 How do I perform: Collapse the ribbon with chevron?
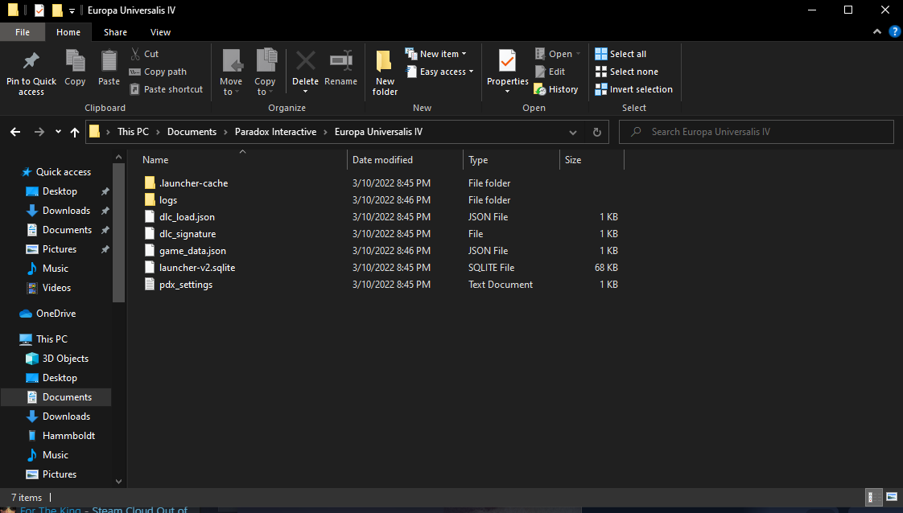(x=877, y=31)
